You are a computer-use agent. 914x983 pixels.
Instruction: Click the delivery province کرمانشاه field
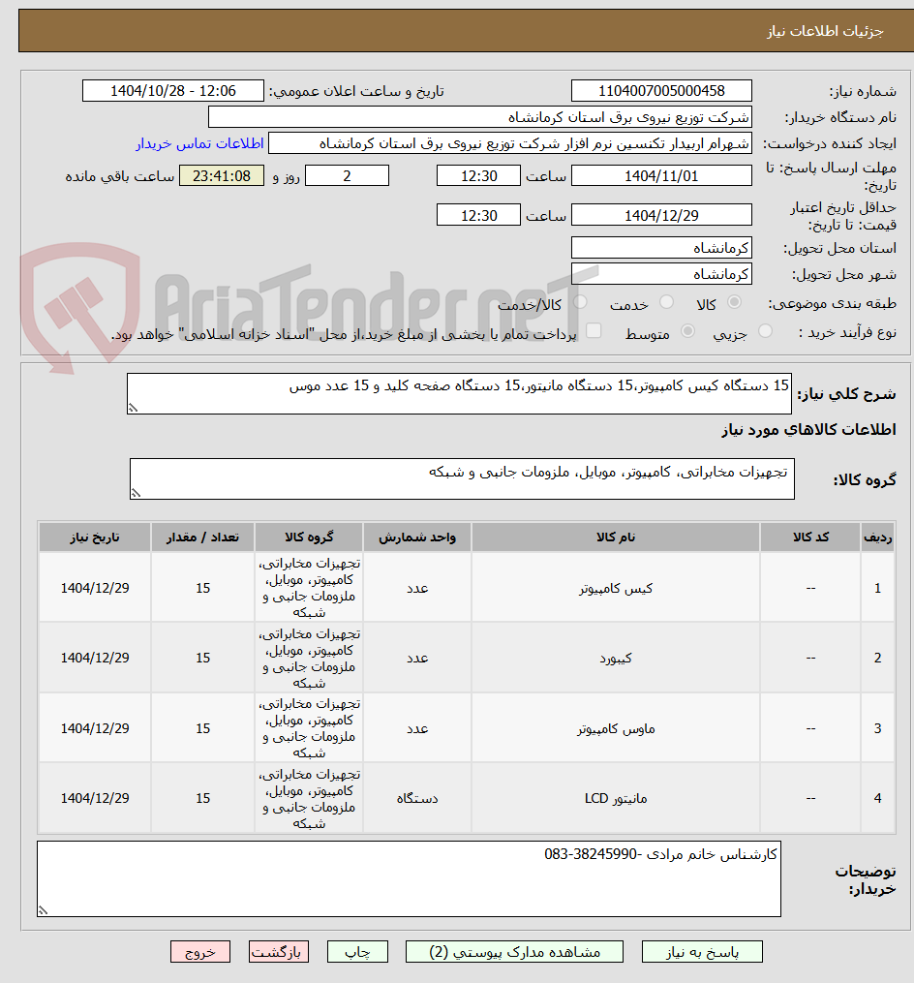pos(661,248)
